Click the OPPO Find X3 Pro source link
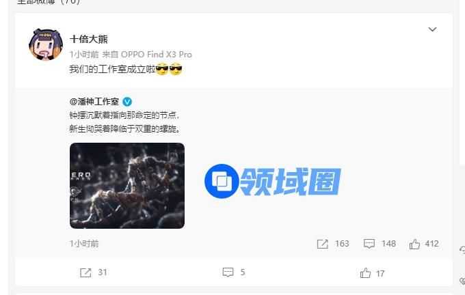This screenshot has width=465, height=295. [157, 55]
